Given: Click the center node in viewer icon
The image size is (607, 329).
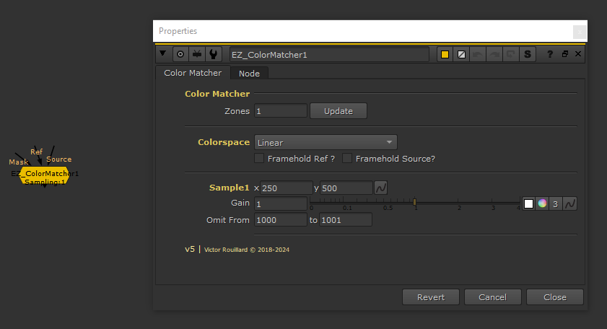Looking at the screenshot, I should point(180,54).
